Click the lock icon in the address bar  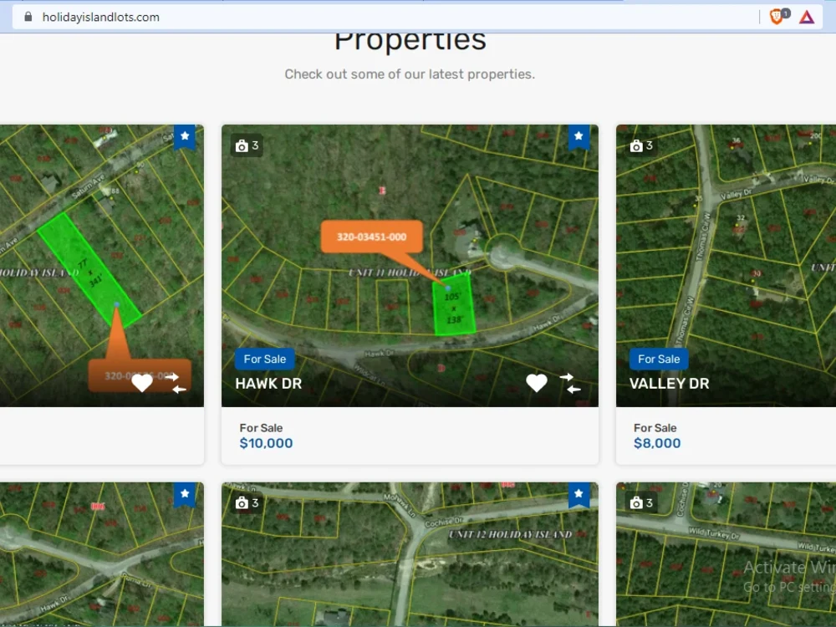click(x=28, y=16)
